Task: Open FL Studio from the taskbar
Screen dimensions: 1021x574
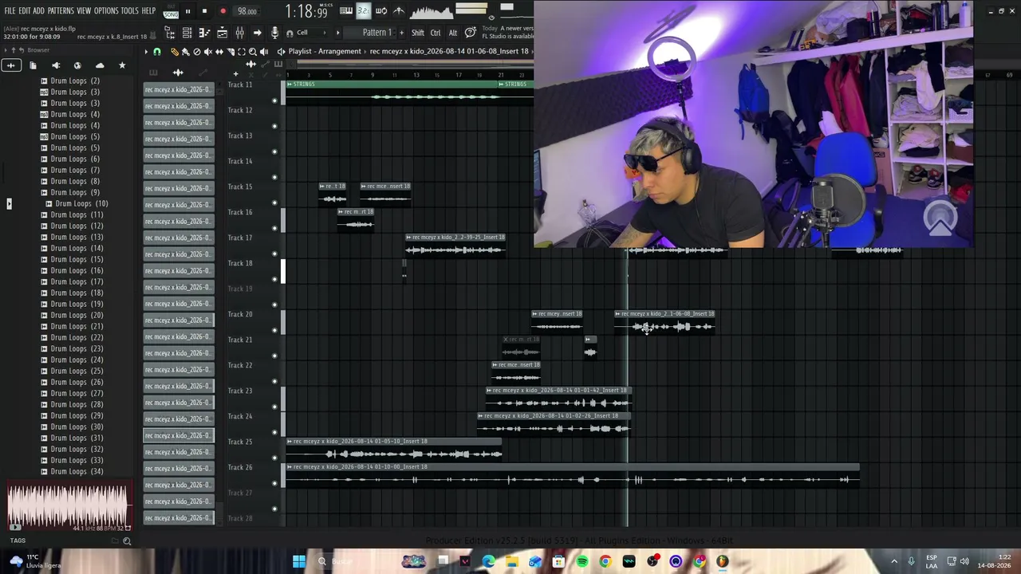Action: 723,562
